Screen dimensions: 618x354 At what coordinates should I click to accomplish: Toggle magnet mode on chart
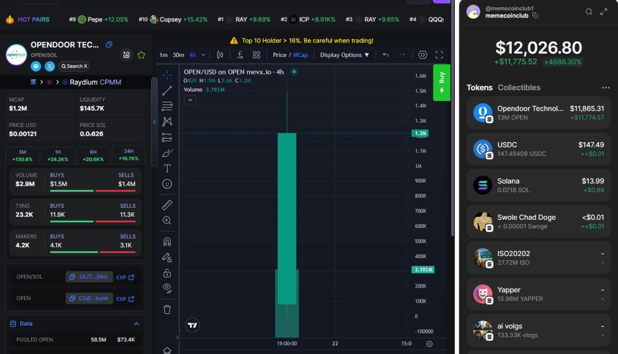(x=167, y=242)
